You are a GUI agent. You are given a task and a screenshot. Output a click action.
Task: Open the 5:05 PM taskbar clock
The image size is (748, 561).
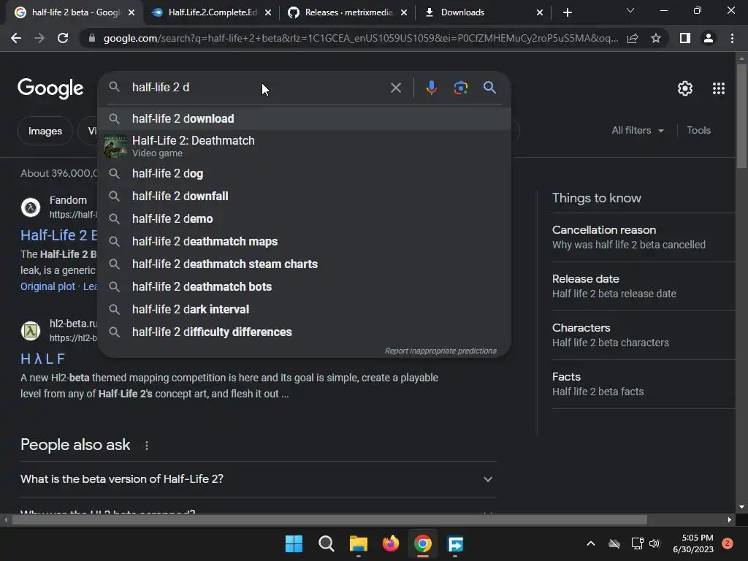click(693, 543)
